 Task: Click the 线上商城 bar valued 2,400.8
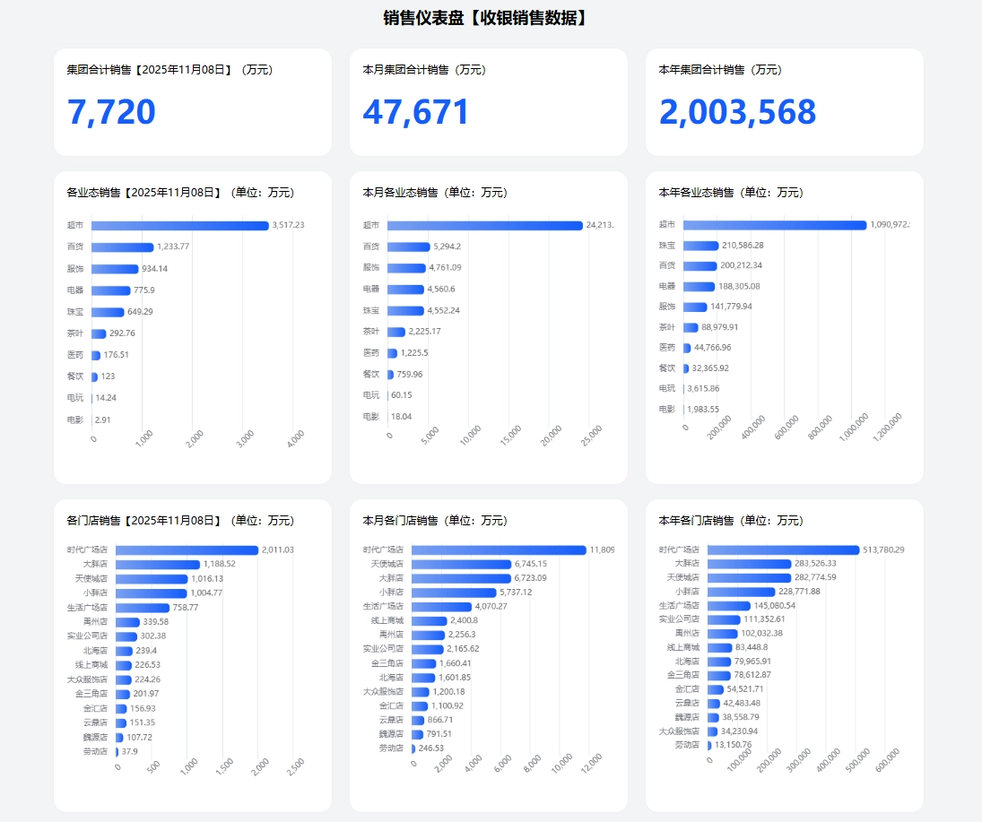click(429, 620)
